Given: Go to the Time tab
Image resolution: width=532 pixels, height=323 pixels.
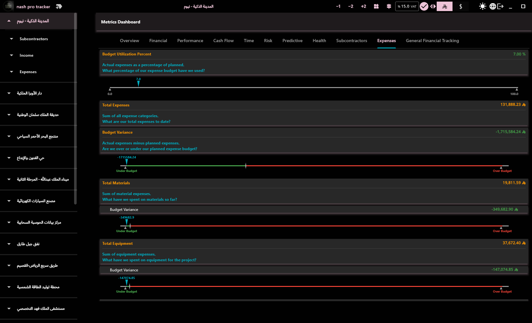Looking at the screenshot, I should (249, 41).
